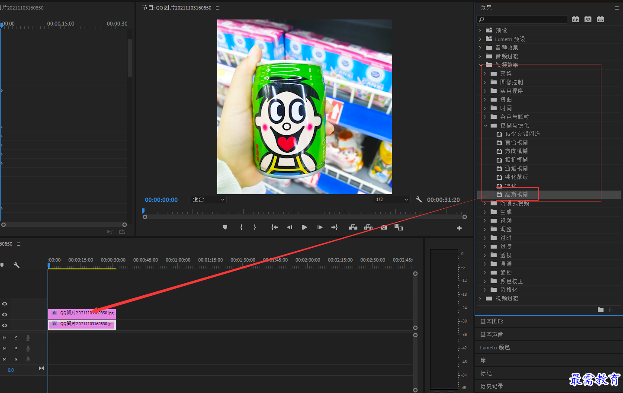The width and height of the screenshot is (623, 393).
Task: Filter by YUV effects icon
Action: (600, 19)
